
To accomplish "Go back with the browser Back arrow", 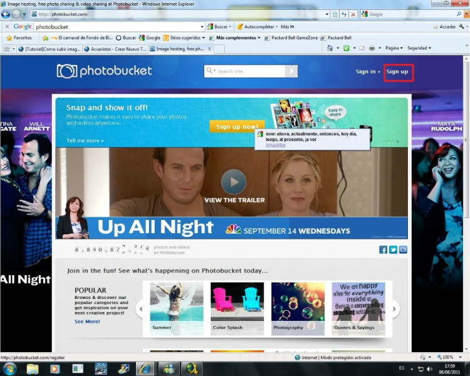I will (x=6, y=14).
